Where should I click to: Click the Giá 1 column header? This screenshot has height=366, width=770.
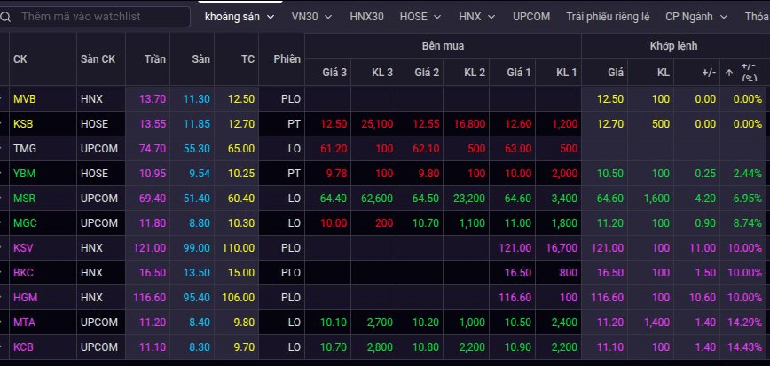pos(519,73)
